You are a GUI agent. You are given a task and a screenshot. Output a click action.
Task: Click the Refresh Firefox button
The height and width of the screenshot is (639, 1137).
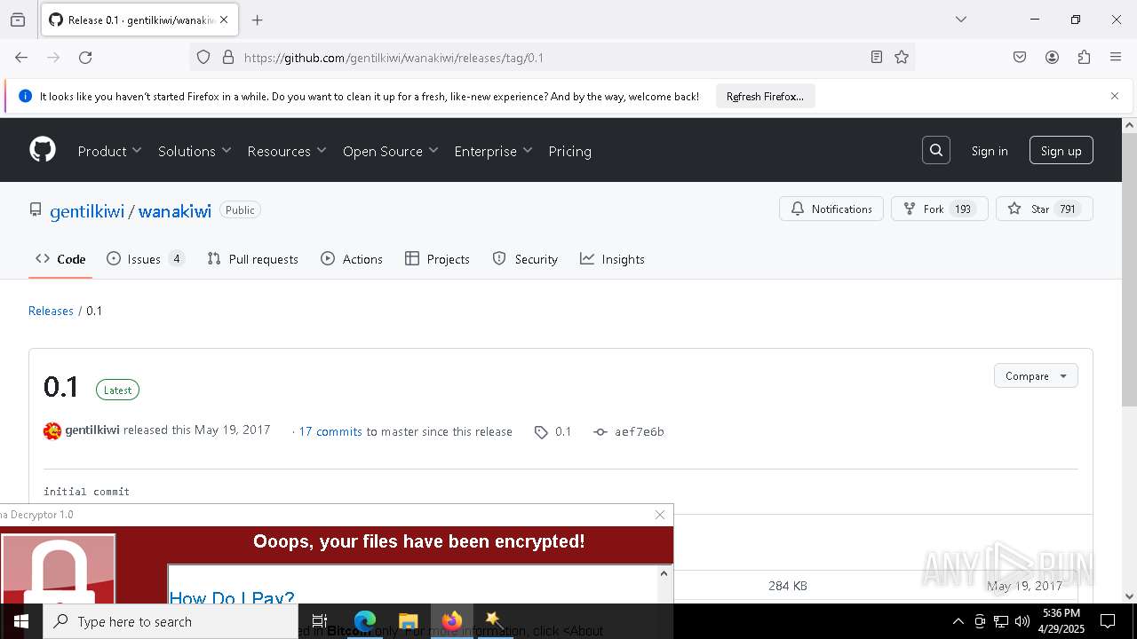tap(765, 96)
